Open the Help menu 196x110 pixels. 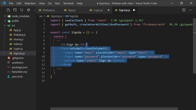click(x=80, y=3)
